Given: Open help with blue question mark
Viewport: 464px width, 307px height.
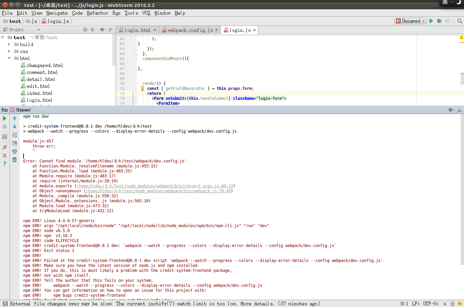Looking at the screenshot, I should (x=5, y=164).
